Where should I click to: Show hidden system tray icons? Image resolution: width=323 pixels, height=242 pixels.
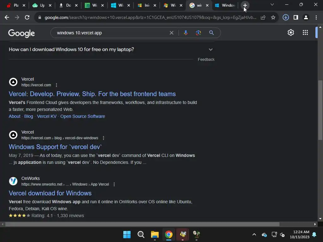coord(254,234)
